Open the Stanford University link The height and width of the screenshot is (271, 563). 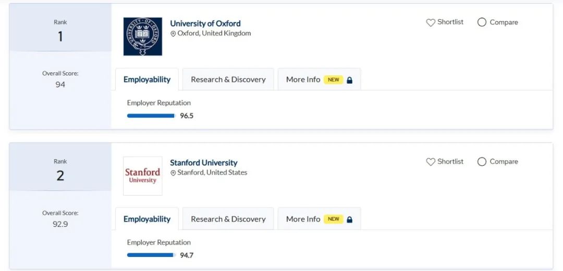coord(204,163)
